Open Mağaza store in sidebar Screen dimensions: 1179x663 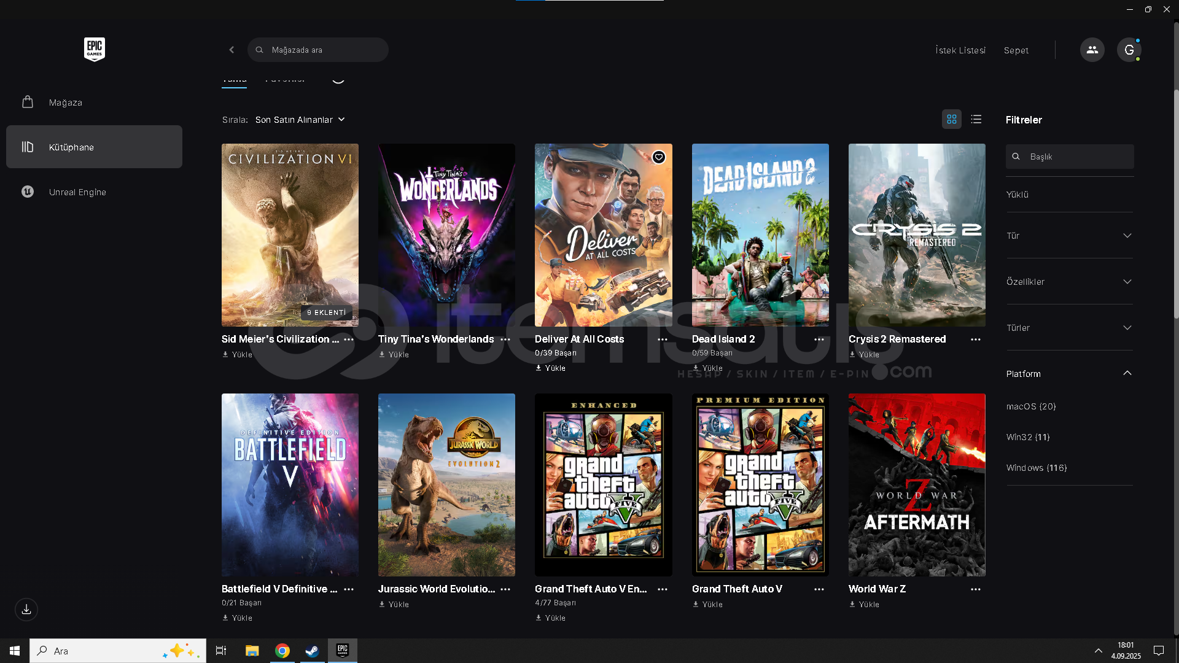(x=94, y=103)
